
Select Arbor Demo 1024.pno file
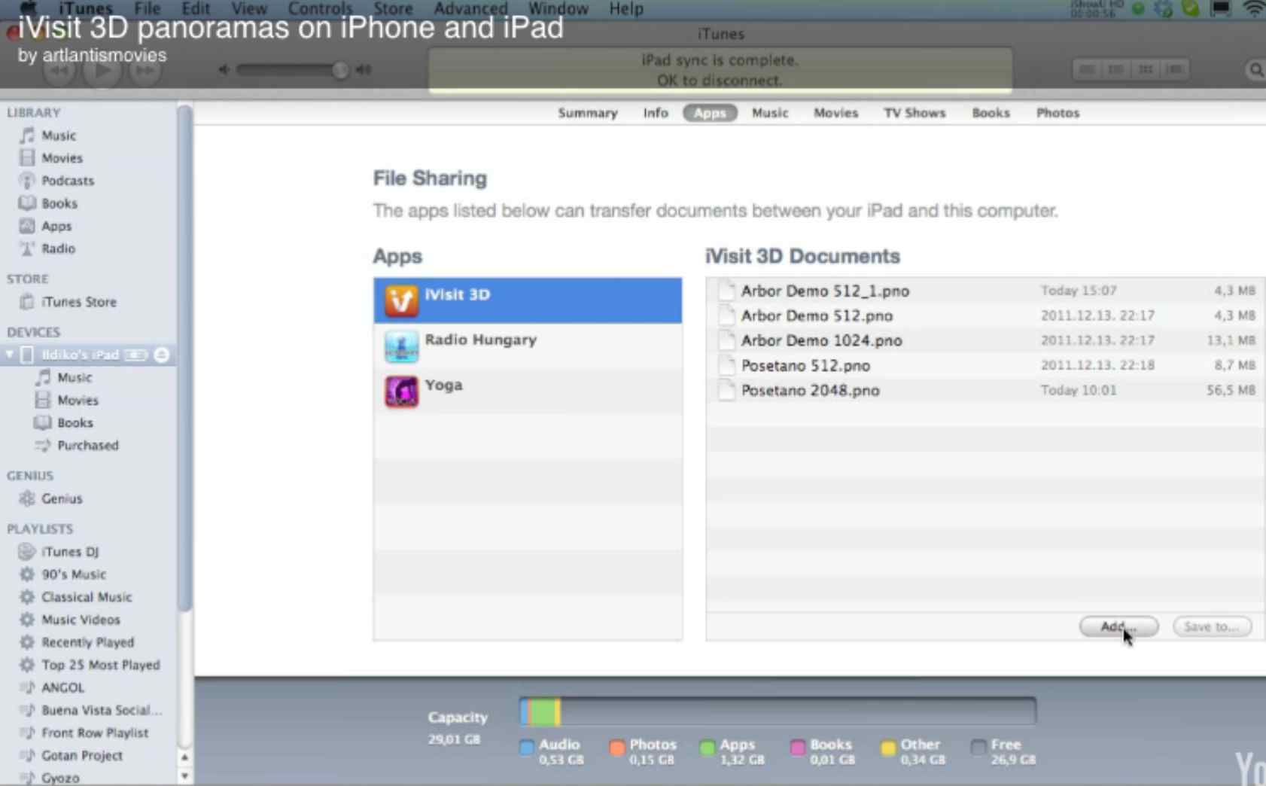click(985, 340)
